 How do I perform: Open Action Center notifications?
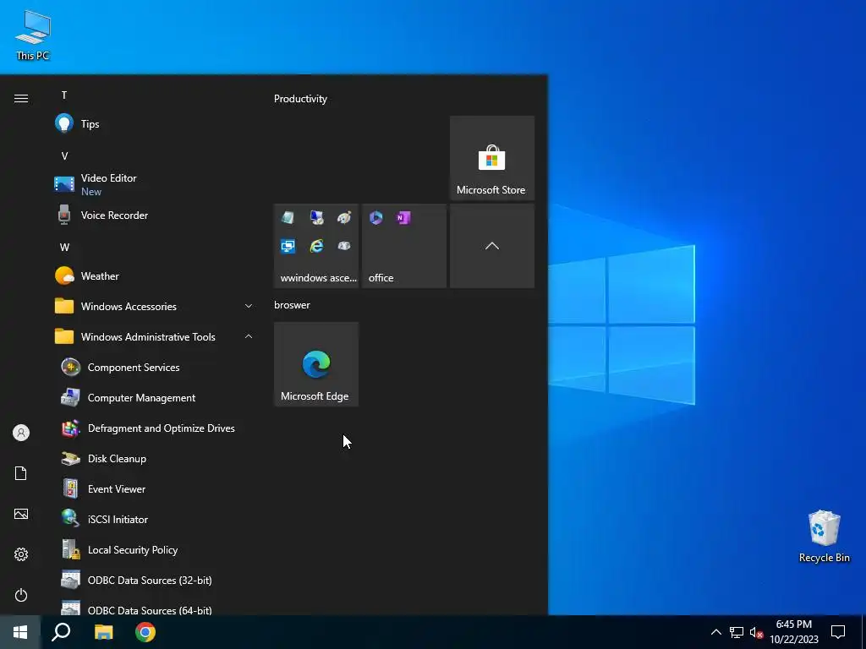(x=838, y=632)
